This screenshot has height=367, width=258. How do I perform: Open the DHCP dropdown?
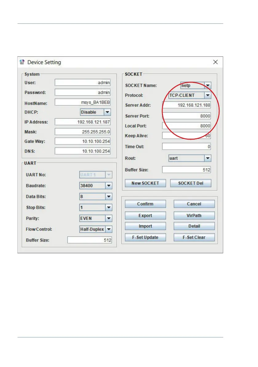point(107,112)
